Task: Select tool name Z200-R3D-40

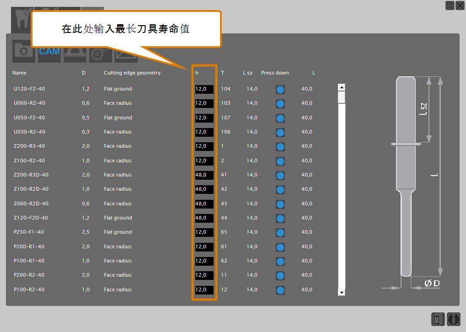Action: (x=31, y=175)
